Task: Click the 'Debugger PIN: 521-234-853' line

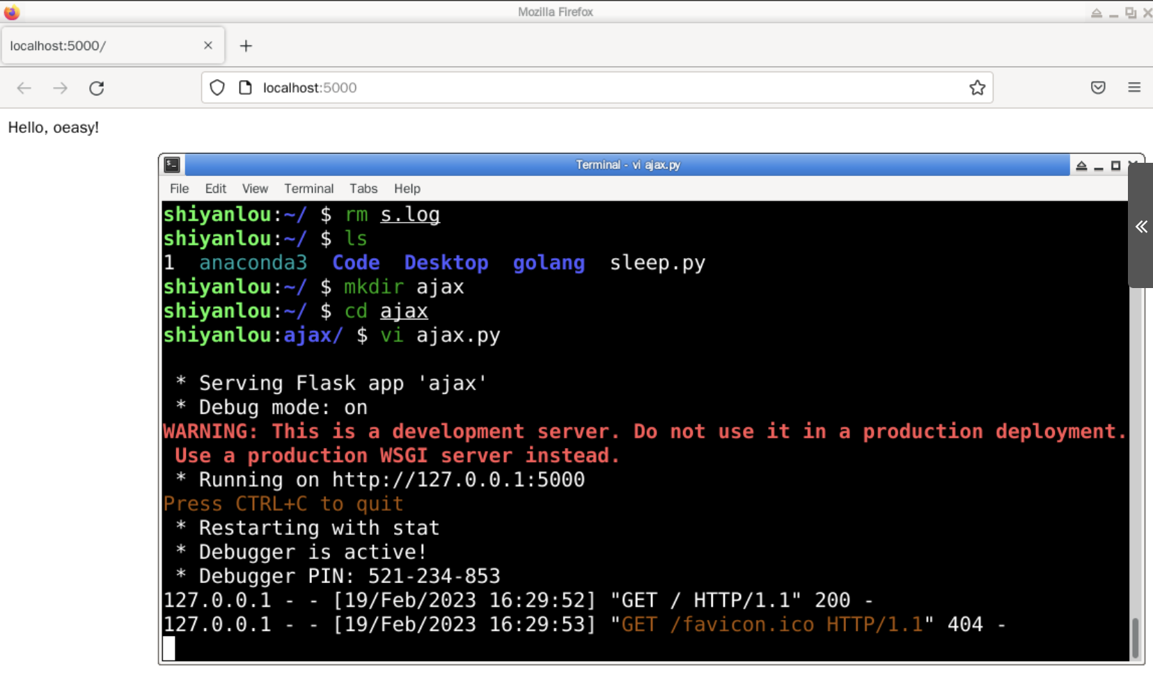Action: click(x=338, y=576)
